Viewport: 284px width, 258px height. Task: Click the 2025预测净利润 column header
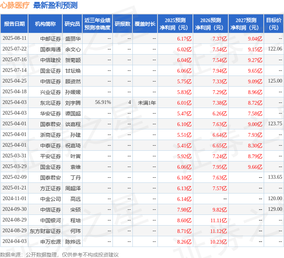pos(175,24)
